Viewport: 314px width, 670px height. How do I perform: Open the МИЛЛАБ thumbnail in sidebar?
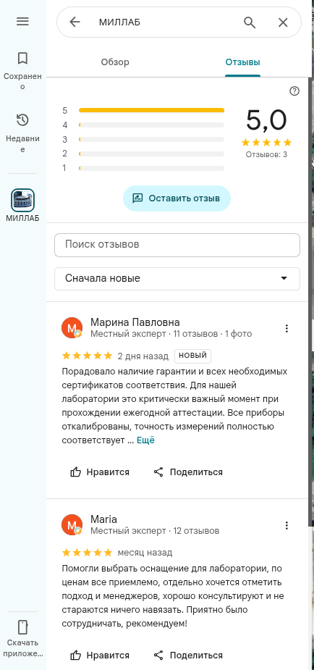pyautogui.click(x=22, y=200)
